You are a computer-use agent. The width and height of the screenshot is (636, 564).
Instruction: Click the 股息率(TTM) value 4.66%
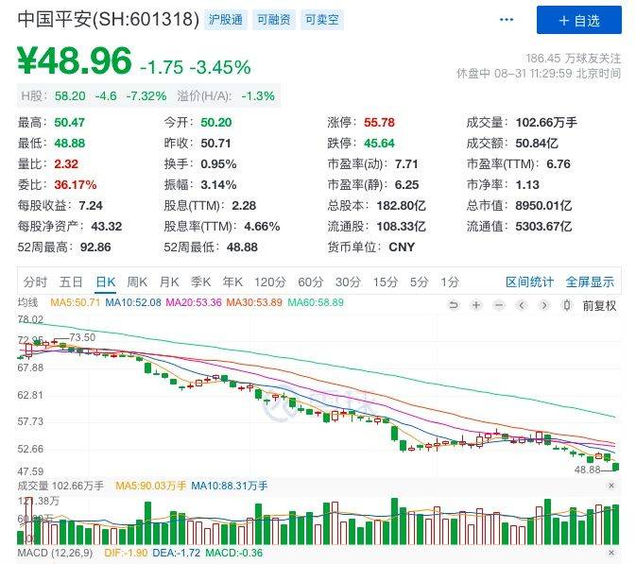[262, 226]
